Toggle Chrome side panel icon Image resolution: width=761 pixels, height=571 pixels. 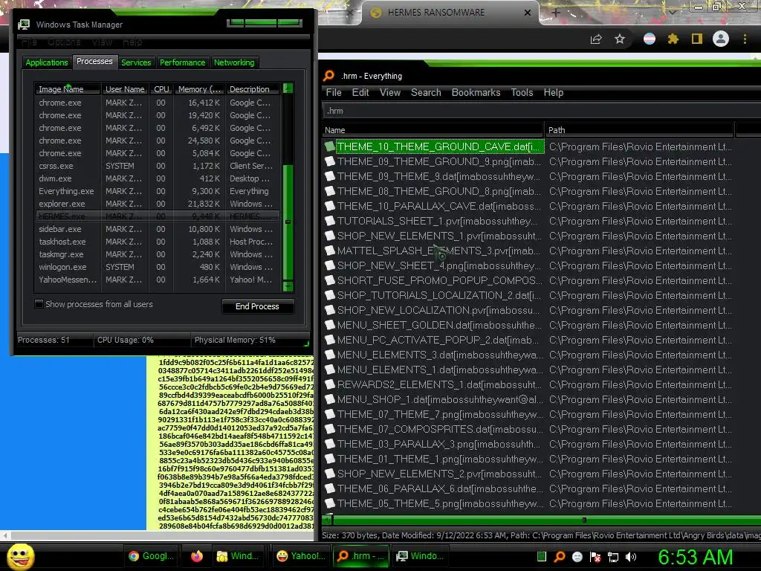697,39
